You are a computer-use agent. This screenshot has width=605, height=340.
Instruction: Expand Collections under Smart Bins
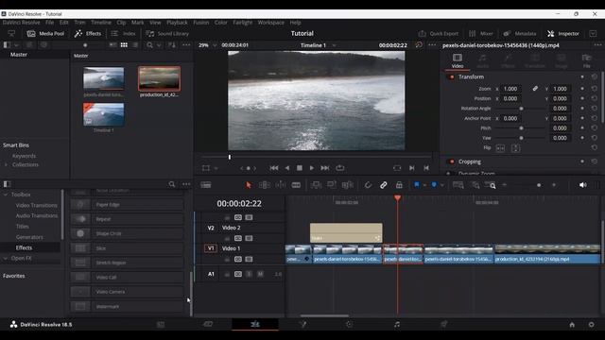coord(6,164)
